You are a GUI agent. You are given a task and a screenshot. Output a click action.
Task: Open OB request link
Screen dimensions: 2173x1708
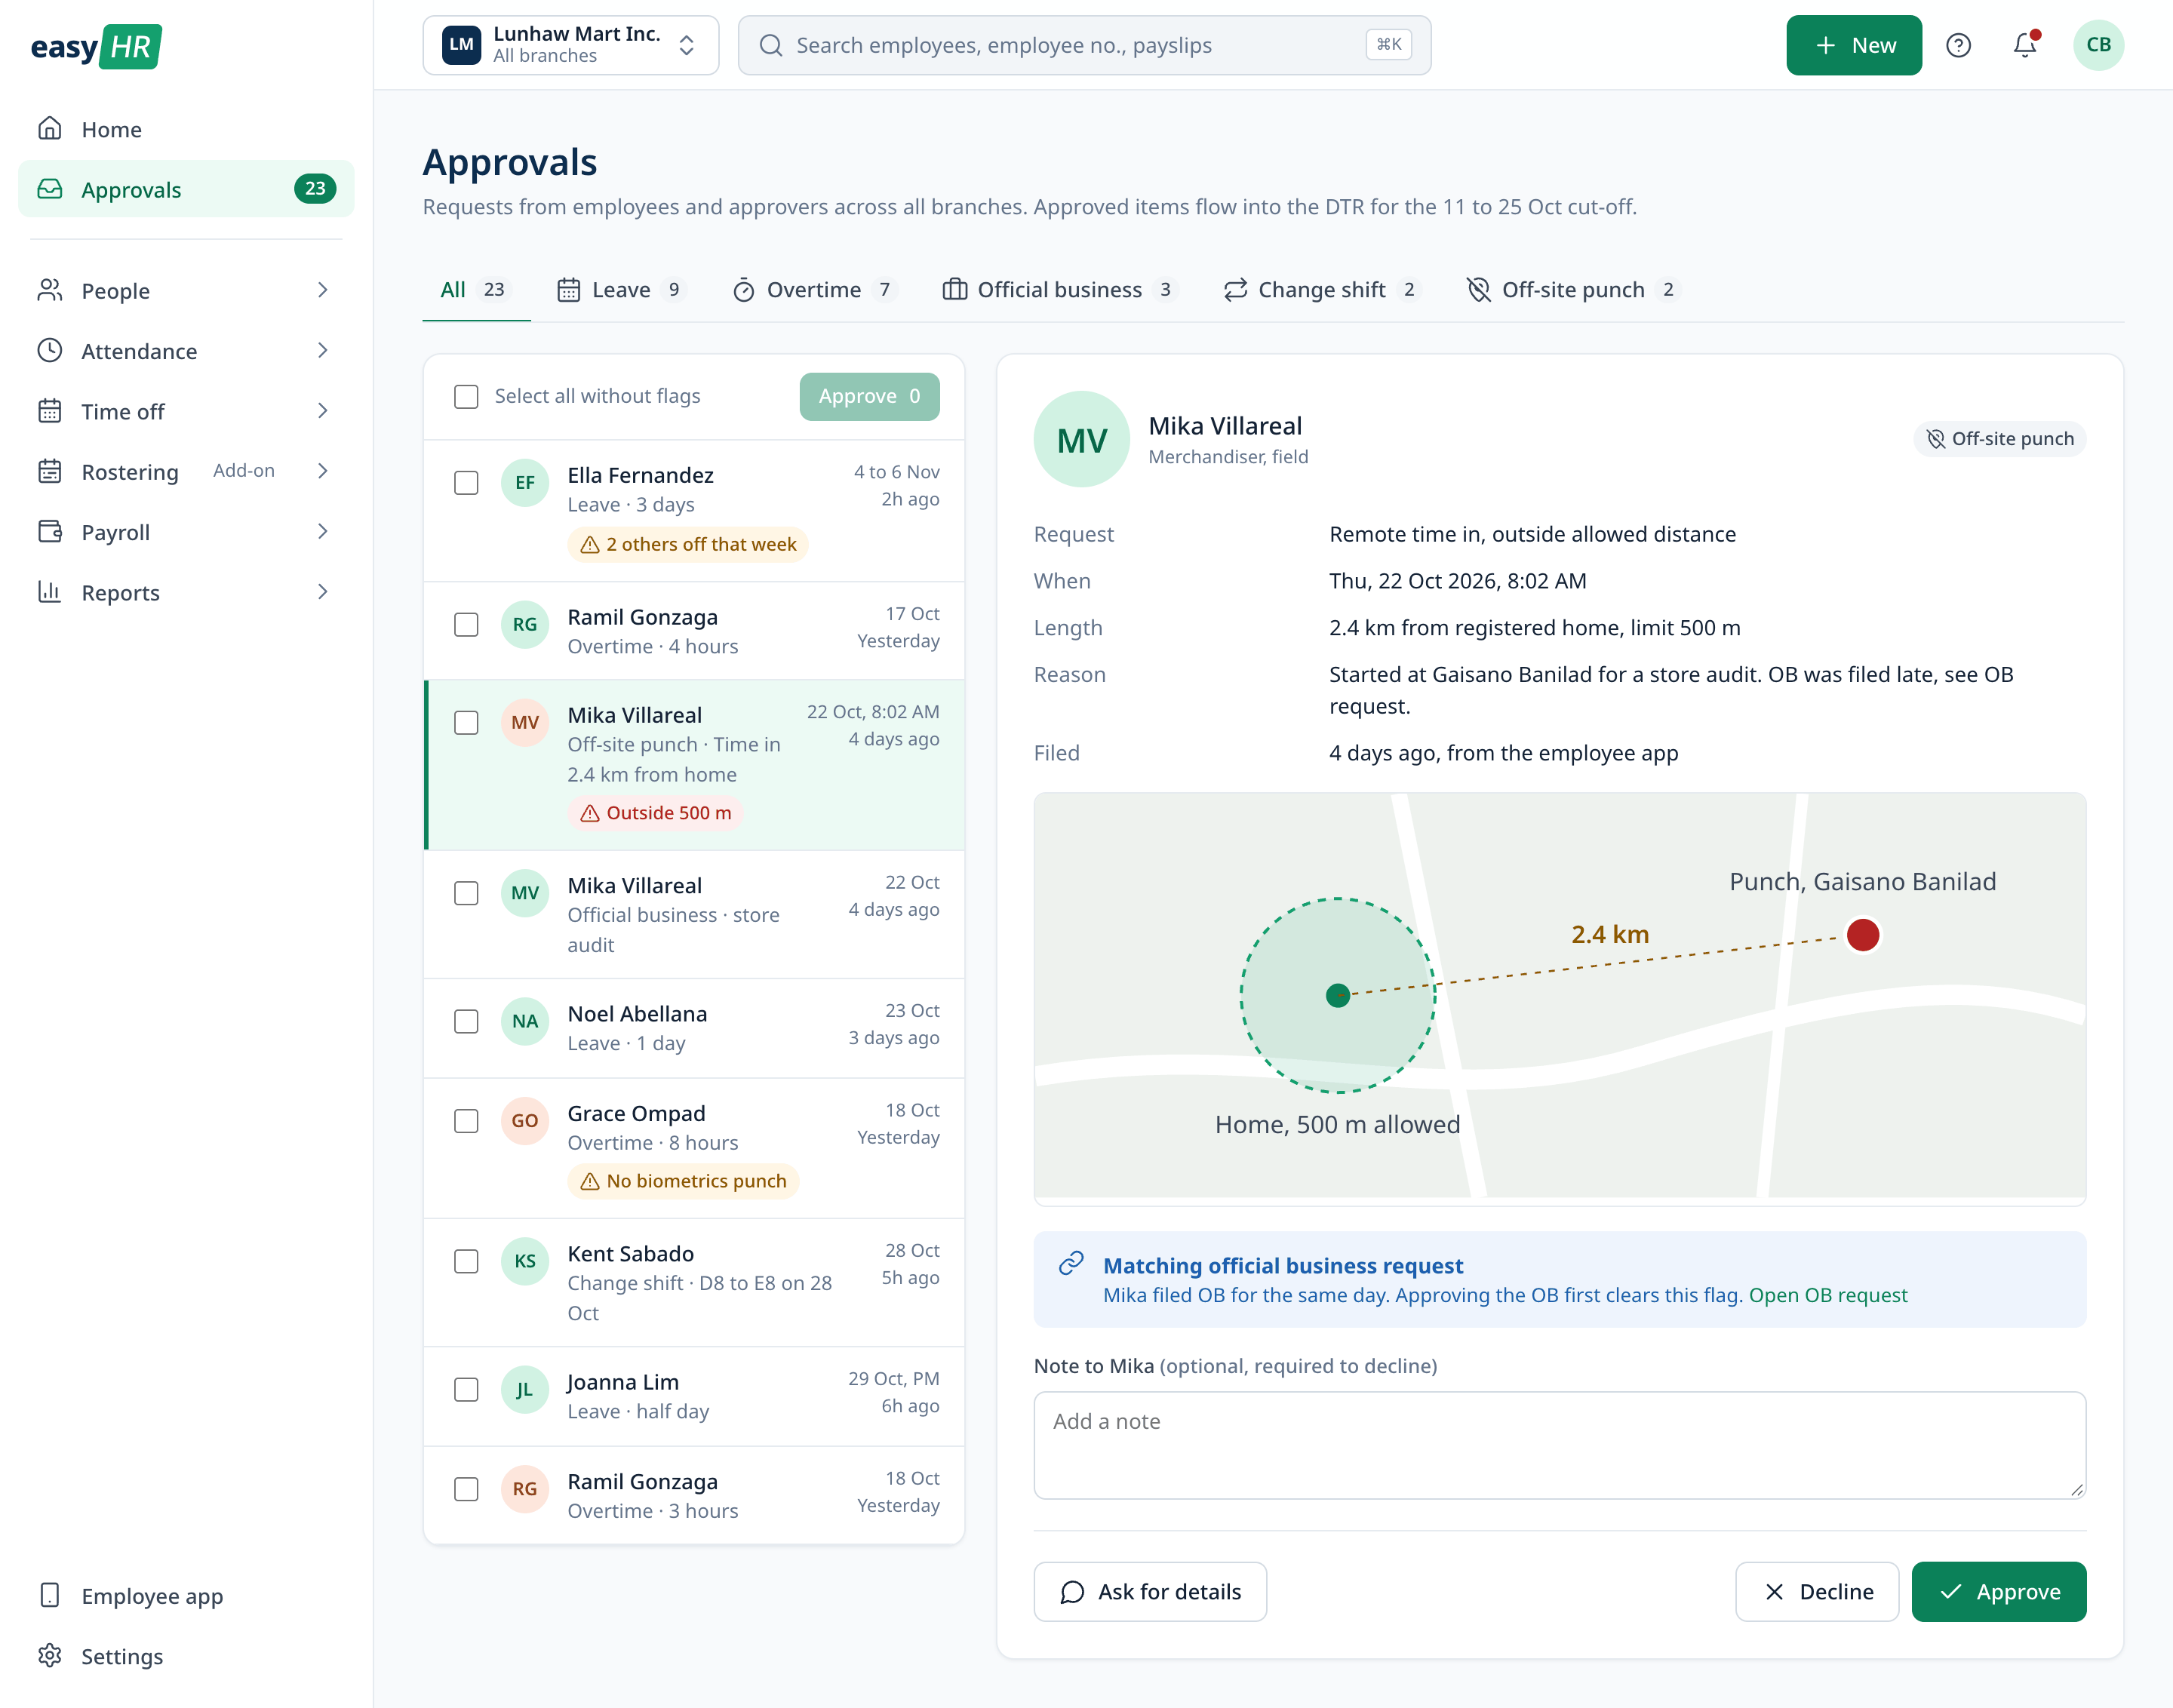click(1827, 1295)
